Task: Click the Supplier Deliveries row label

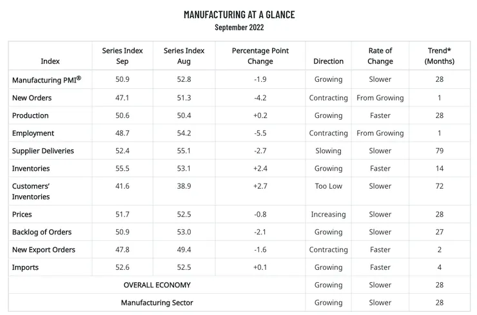Action: (x=43, y=151)
